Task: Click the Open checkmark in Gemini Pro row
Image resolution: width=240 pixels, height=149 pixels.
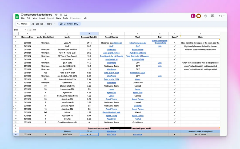Action: (x=174, y=83)
